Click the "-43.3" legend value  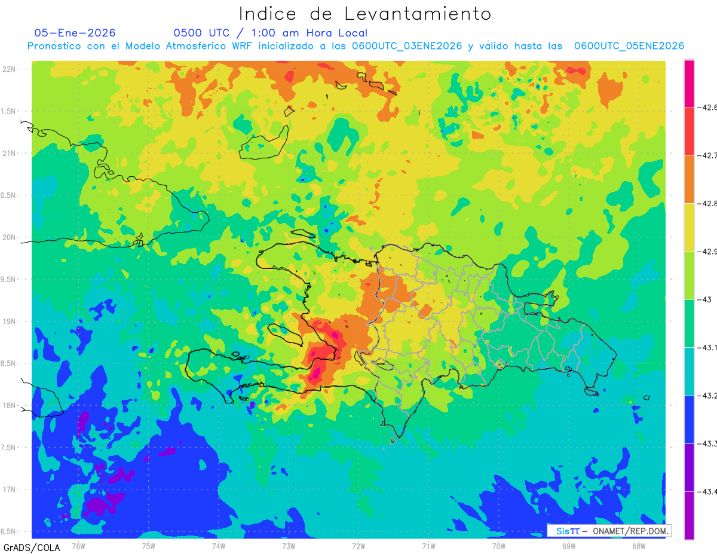[706, 443]
